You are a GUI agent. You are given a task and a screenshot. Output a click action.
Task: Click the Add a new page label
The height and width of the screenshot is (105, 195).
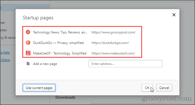tap(45, 64)
